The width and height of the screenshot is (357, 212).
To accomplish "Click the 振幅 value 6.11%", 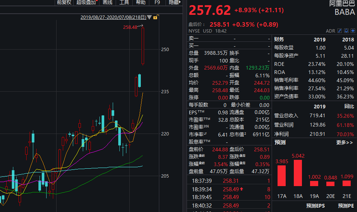I will [262, 75].
